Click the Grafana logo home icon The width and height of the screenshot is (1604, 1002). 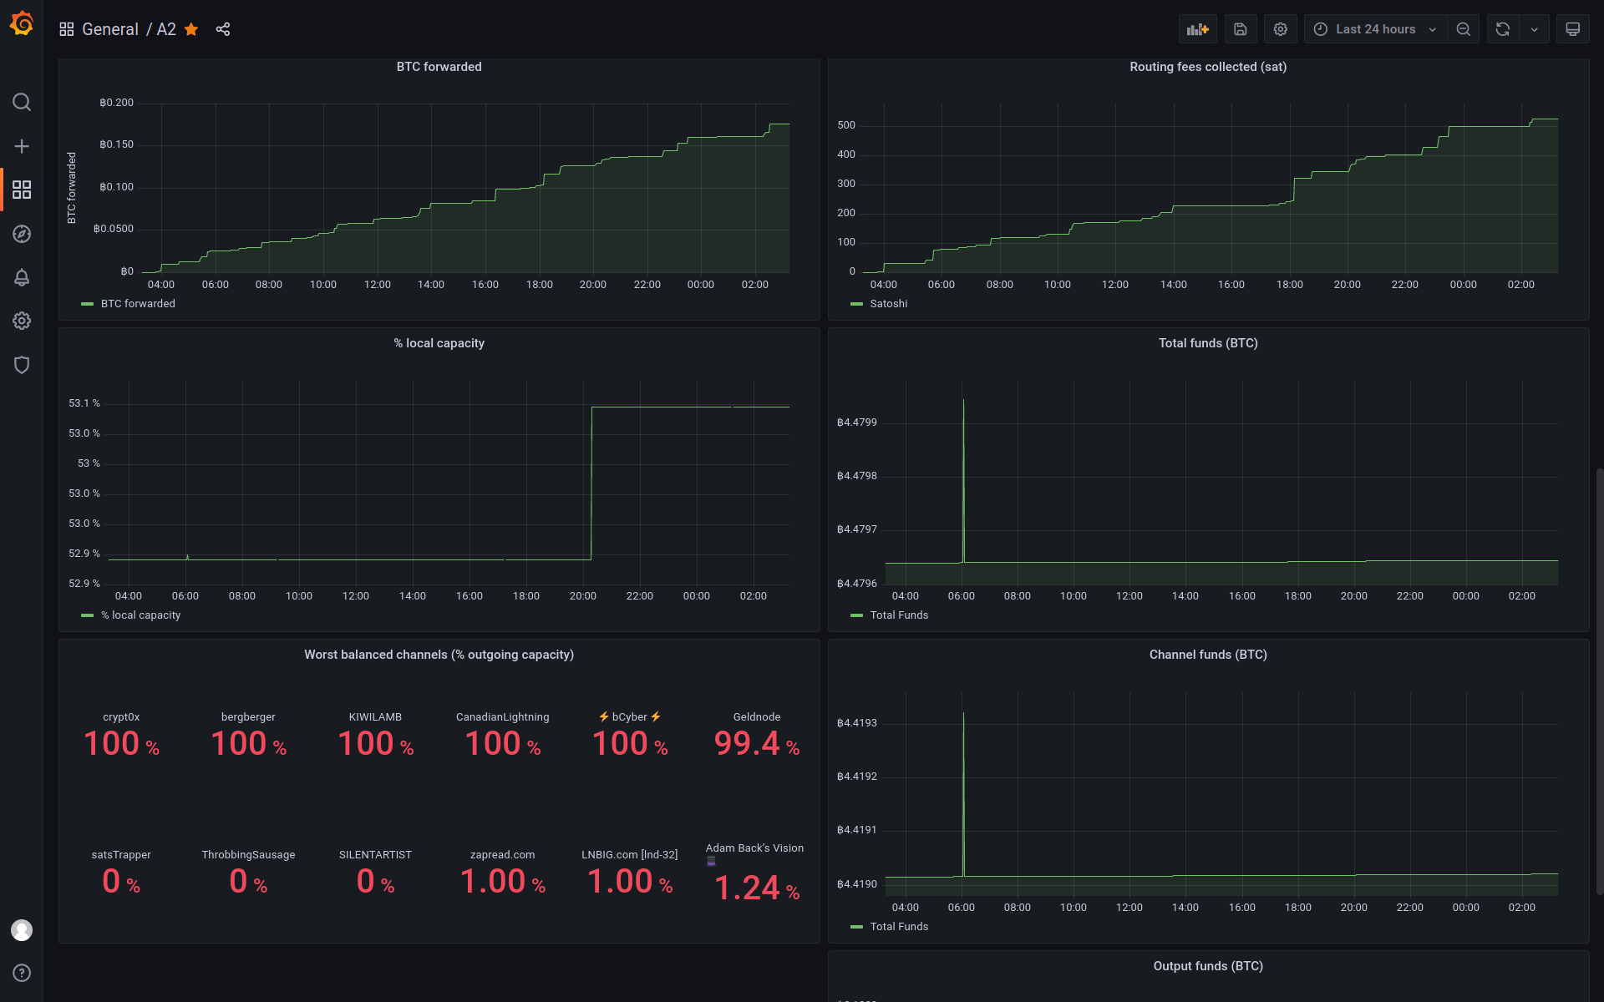22,25
